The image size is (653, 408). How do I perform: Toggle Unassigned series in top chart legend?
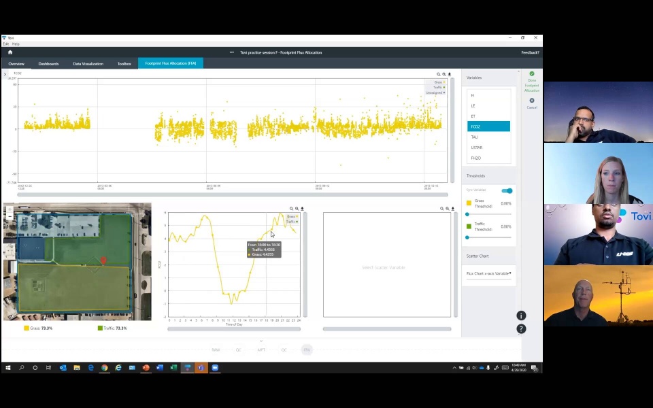tap(435, 92)
